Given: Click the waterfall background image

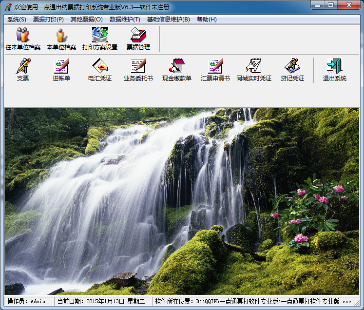Looking at the screenshot, I should [182, 201].
